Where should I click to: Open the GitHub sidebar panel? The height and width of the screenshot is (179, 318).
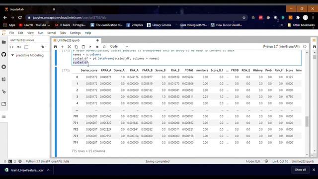(3, 54)
